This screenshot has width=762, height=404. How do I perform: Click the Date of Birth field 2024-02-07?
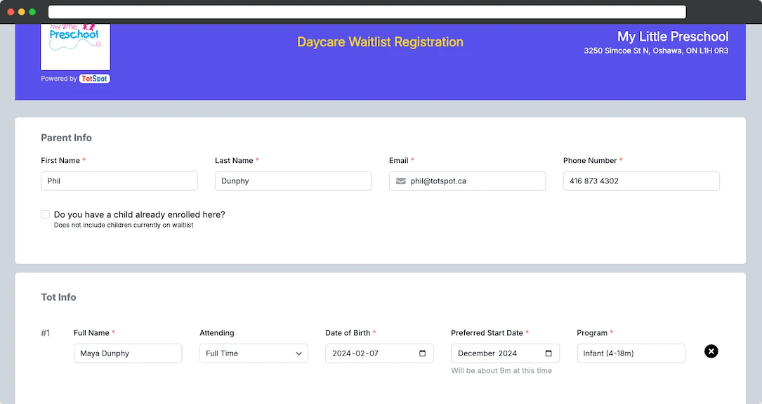click(379, 353)
